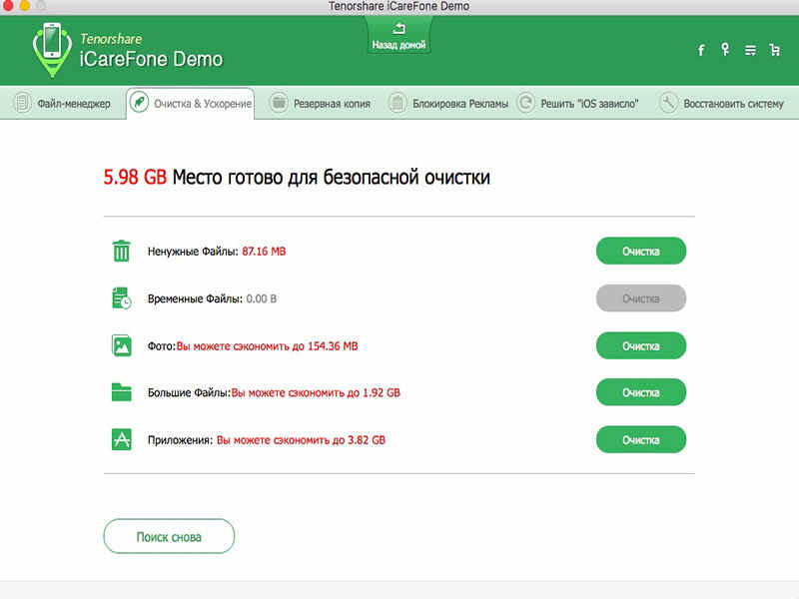Open the Резервная копия tab
The height and width of the screenshot is (599, 799).
320,103
